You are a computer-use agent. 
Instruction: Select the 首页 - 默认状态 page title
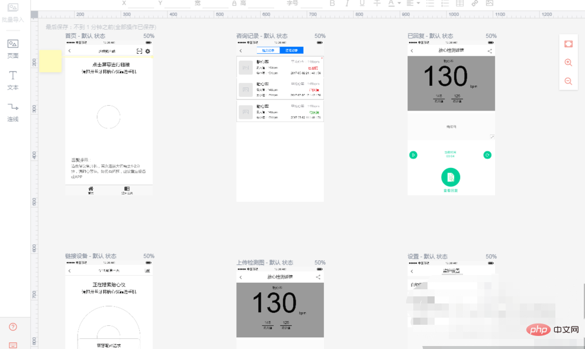click(x=85, y=36)
